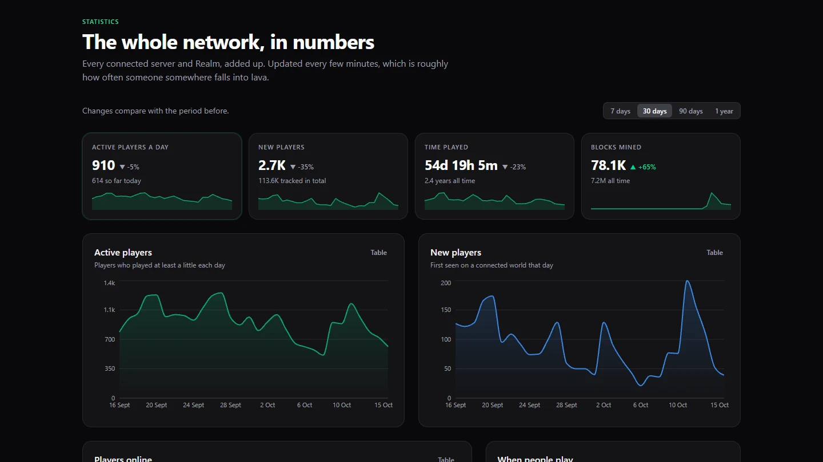Click the STATISTICS section label
This screenshot has height=462, width=823.
101,22
